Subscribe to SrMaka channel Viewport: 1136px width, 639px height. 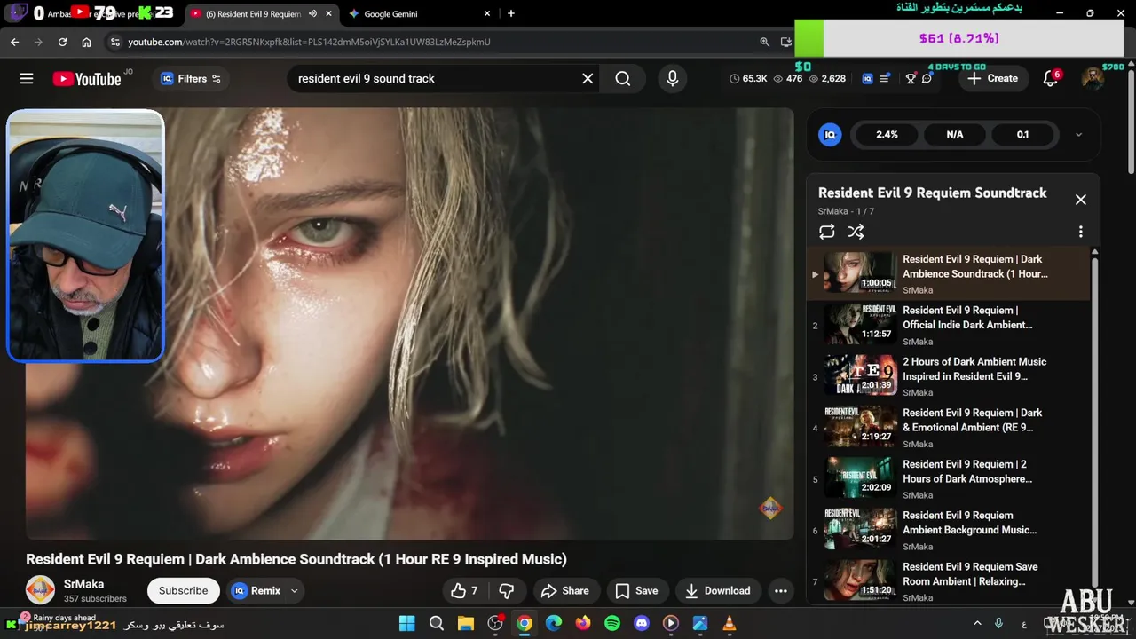coord(183,591)
